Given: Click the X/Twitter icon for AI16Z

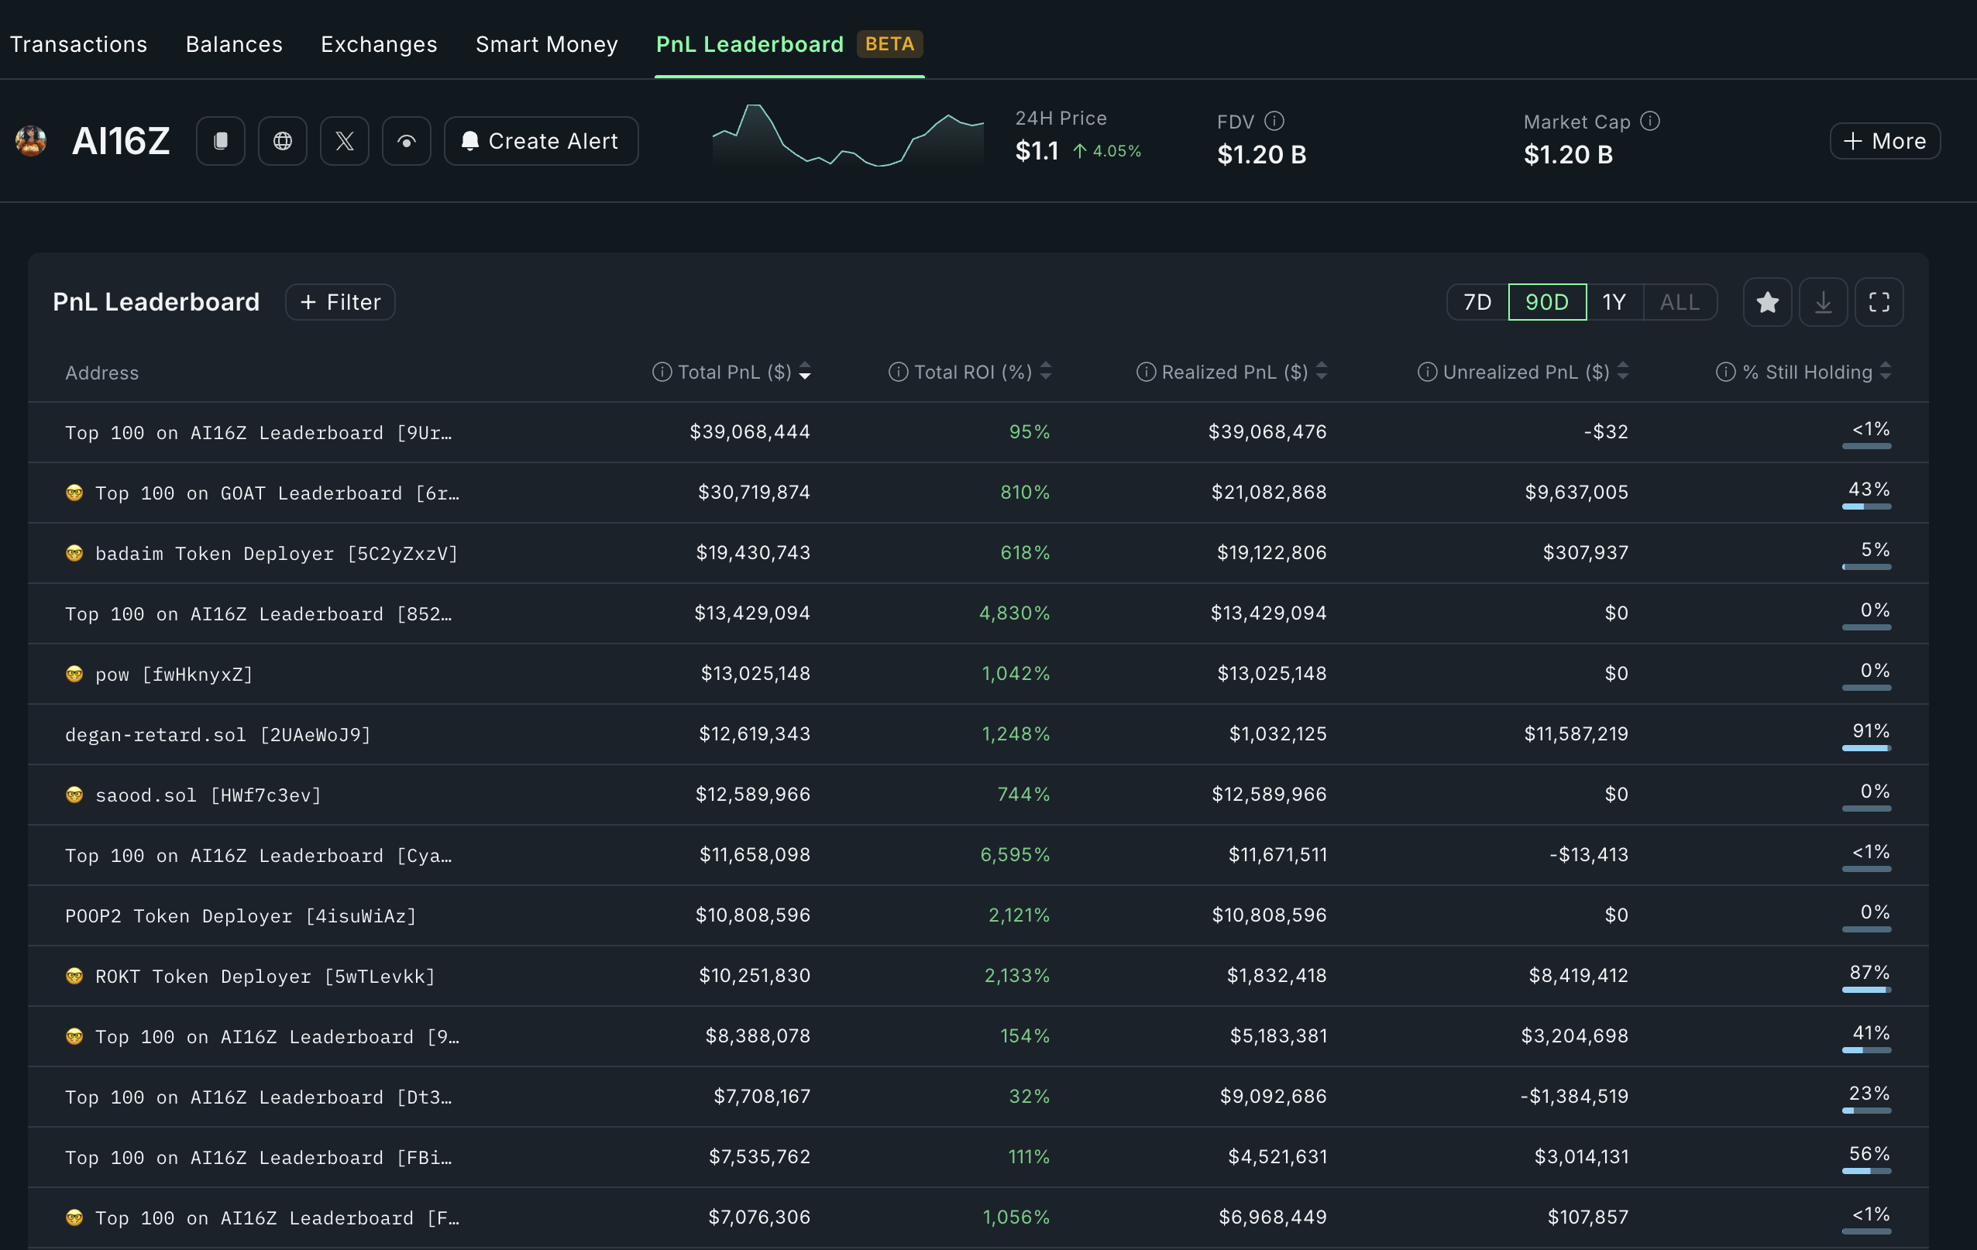Looking at the screenshot, I should click(x=342, y=141).
